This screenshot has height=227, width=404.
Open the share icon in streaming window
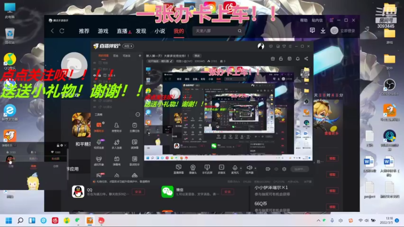306,59
